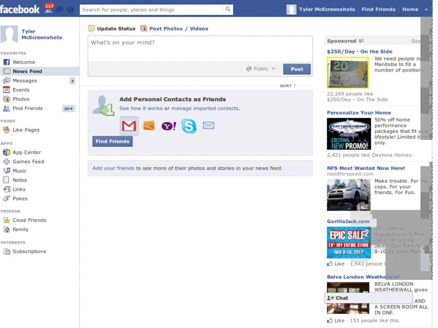Screen dimensions: 438x328
Task: Open Find Friends in the top bar
Action: pos(378,9)
